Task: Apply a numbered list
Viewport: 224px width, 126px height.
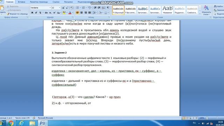Action: pos(83,8)
